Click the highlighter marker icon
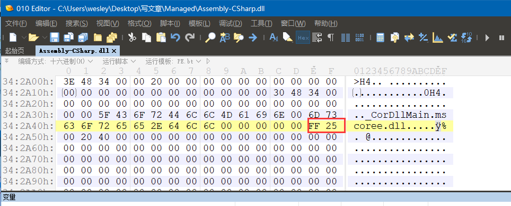Screen dimensions: 511x206 click(288, 38)
